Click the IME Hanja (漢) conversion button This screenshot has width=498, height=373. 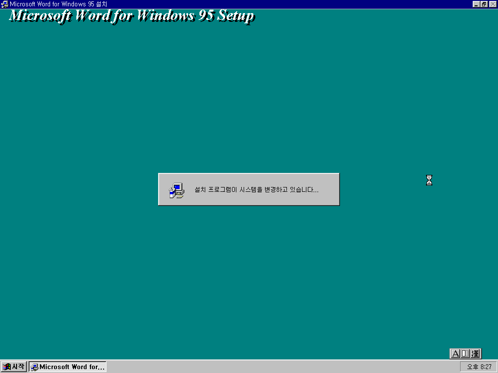tap(475, 354)
